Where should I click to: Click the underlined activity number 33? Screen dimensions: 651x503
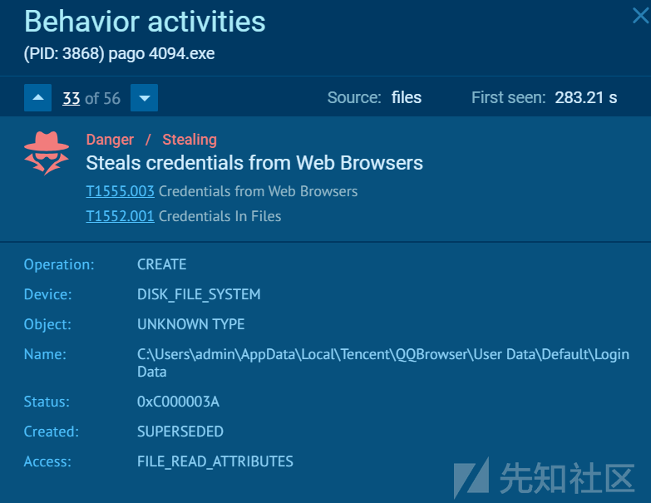[71, 98]
